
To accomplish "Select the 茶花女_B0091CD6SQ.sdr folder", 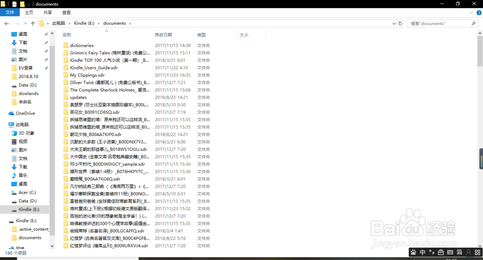I will 95,112.
